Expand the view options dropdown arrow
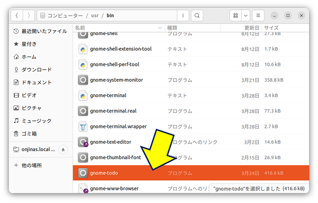The height and width of the screenshot is (203, 318). pos(245,15)
